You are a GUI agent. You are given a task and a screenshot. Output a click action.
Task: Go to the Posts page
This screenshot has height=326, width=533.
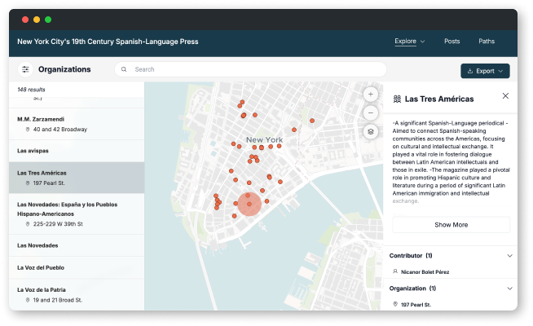pyautogui.click(x=452, y=41)
